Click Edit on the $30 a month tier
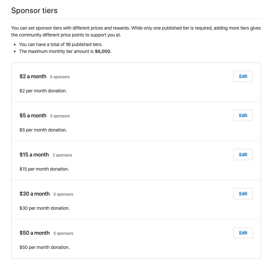Viewport: 268px width, 265px height. [x=243, y=194]
